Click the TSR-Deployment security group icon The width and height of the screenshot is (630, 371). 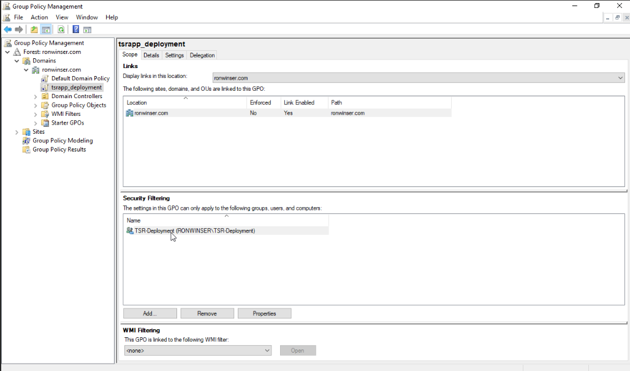coord(130,231)
